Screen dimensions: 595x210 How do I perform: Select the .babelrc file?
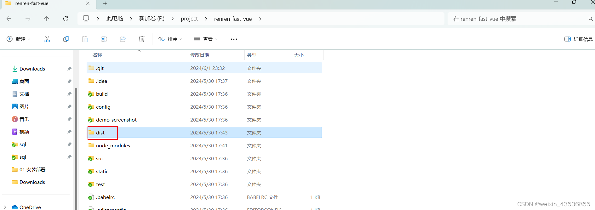coord(204,197)
